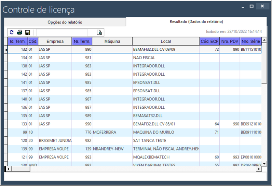Switch to Opções do relatório tab
This screenshot has height=186, width=272.
click(x=65, y=22)
